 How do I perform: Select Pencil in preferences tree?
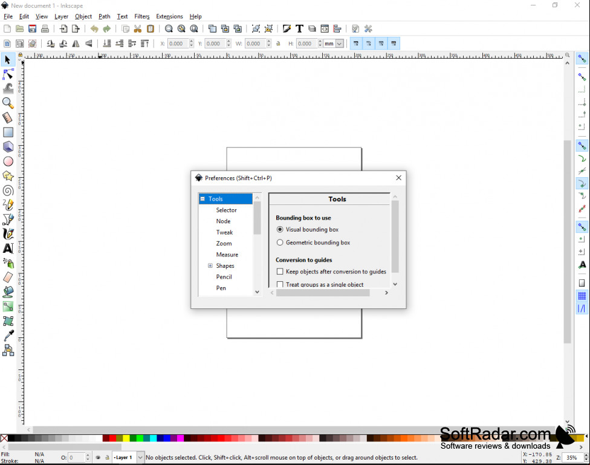(x=224, y=277)
